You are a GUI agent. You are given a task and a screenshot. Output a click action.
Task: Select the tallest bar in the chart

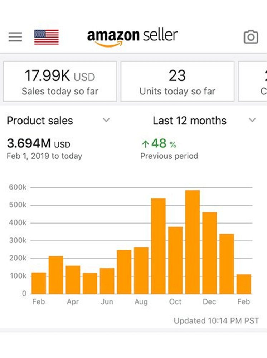point(192,242)
